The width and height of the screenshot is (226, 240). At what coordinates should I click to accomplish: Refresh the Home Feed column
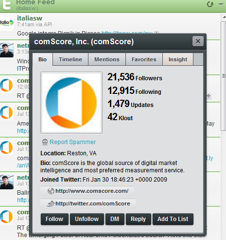pyautogui.click(x=210, y=4)
